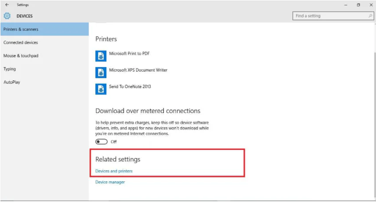The image size is (376, 202).
Task: Select the Send To OneNote 2013 icon
Action: coord(101,89)
